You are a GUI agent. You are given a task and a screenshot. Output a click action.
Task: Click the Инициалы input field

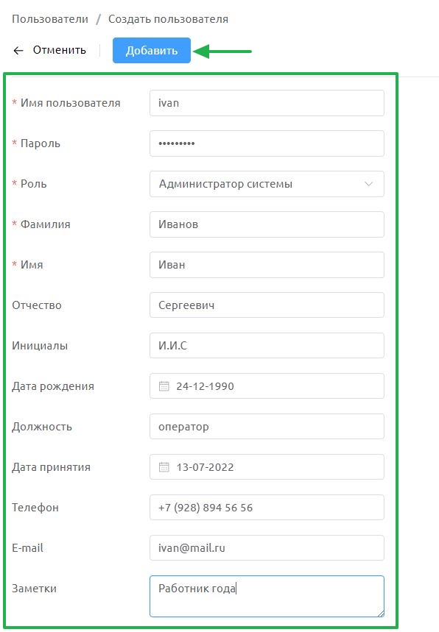click(267, 345)
